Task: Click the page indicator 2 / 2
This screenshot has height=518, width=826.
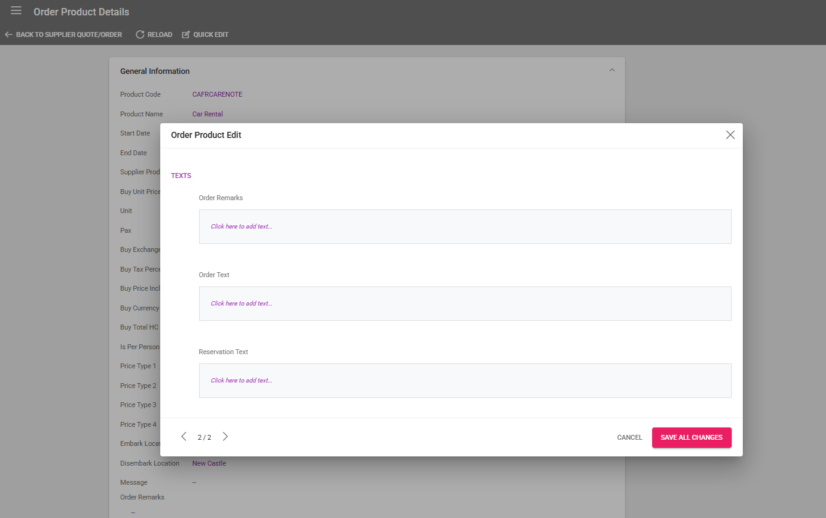Action: 205,437
